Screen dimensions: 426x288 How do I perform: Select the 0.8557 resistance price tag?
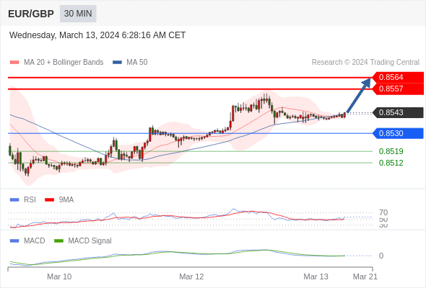click(398, 89)
